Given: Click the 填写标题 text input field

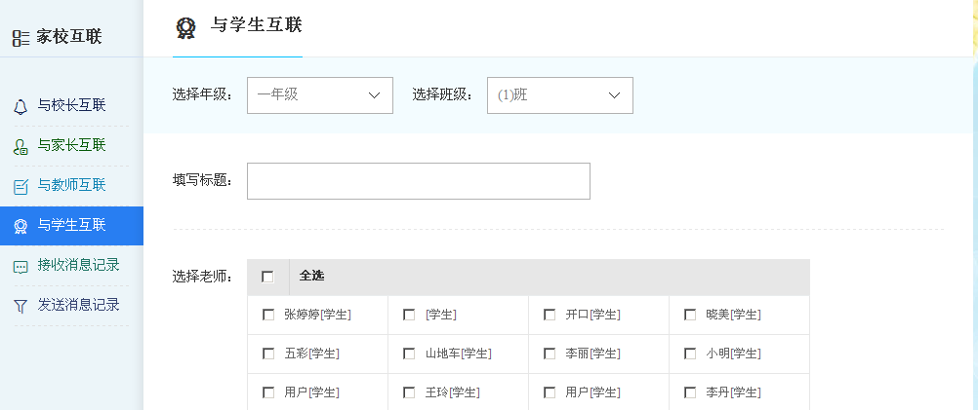Looking at the screenshot, I should pyautogui.click(x=418, y=181).
